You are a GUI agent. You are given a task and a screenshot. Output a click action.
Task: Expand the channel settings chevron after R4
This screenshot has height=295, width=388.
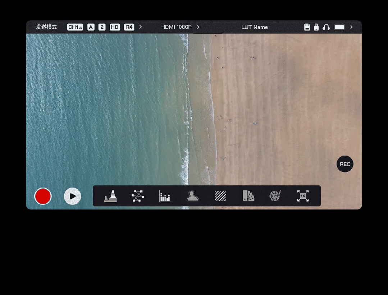(x=141, y=27)
